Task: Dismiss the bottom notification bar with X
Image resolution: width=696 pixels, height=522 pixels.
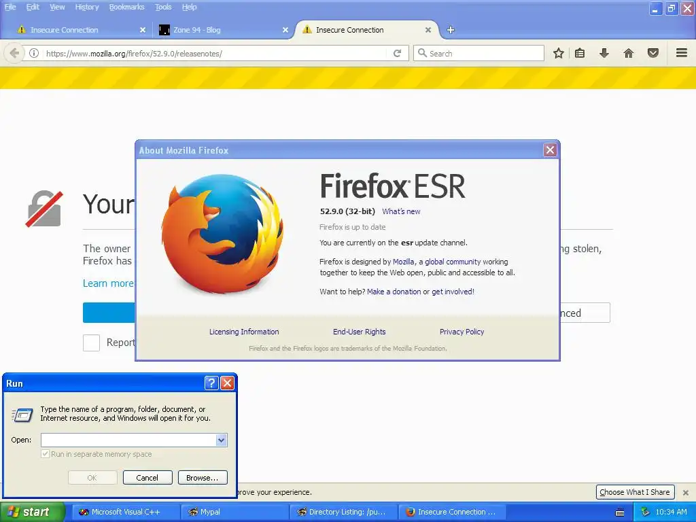Action: tap(686, 492)
